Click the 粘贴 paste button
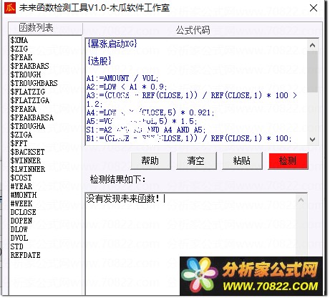 pyautogui.click(x=242, y=161)
